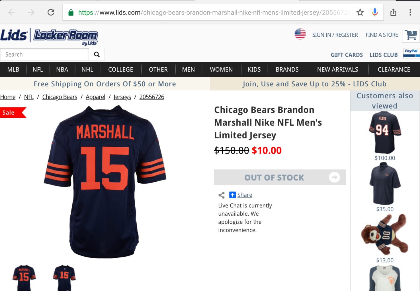The image size is (420, 291).
Task: Open the NFL navigation menu
Action: click(x=38, y=69)
